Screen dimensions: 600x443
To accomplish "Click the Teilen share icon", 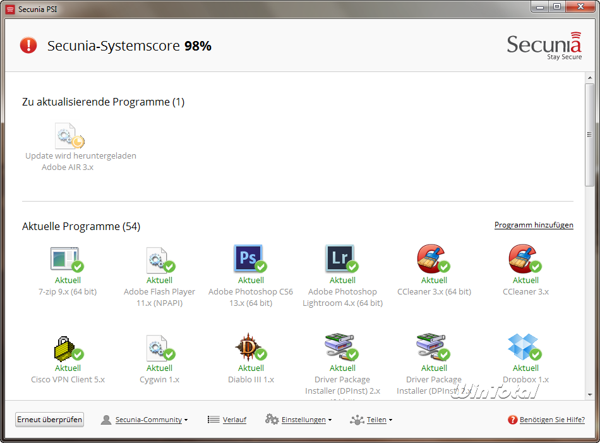I will point(357,420).
